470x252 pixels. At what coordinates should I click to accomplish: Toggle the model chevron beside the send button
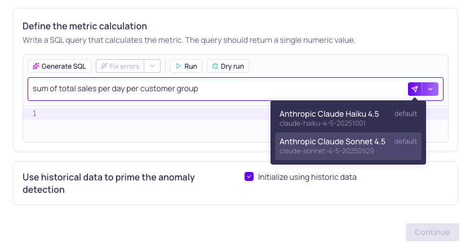tap(431, 89)
